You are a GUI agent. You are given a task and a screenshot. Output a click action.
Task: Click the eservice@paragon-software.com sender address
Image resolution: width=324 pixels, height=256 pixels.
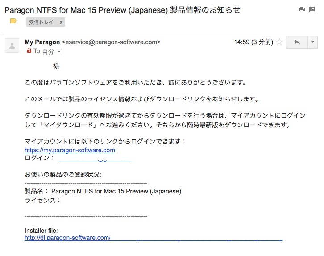(x=111, y=42)
